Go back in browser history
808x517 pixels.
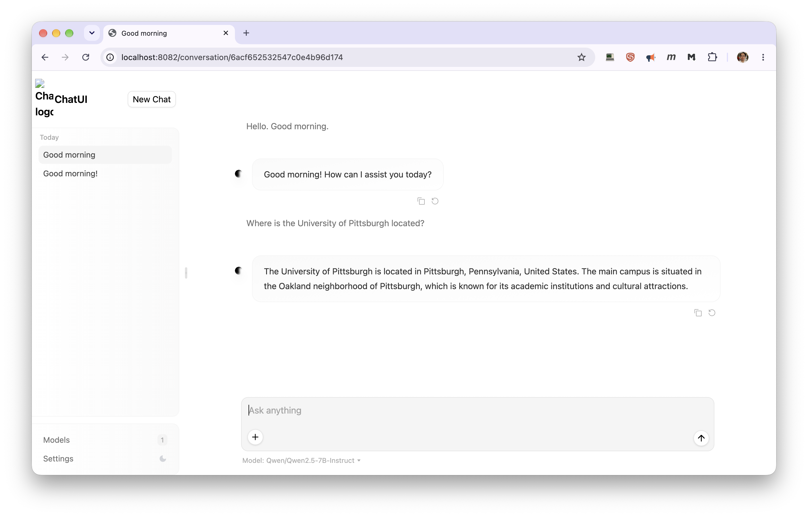[45, 58]
